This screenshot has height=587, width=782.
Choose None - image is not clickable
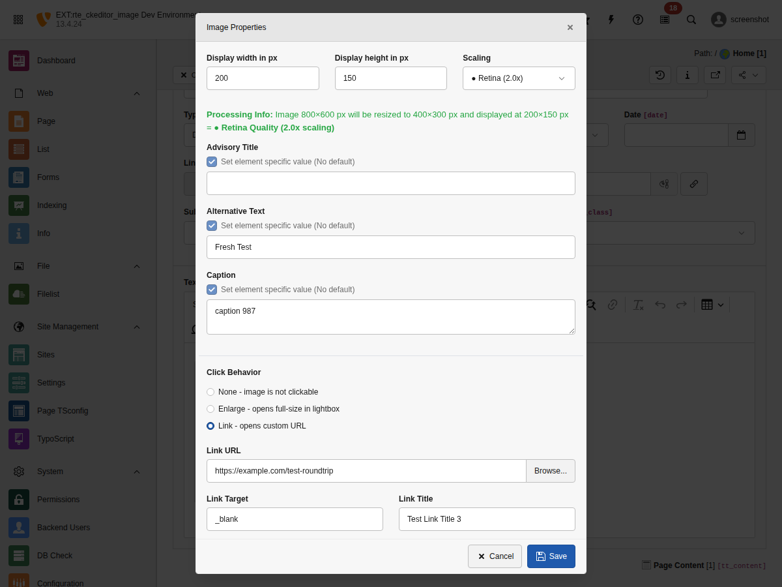[x=210, y=391]
